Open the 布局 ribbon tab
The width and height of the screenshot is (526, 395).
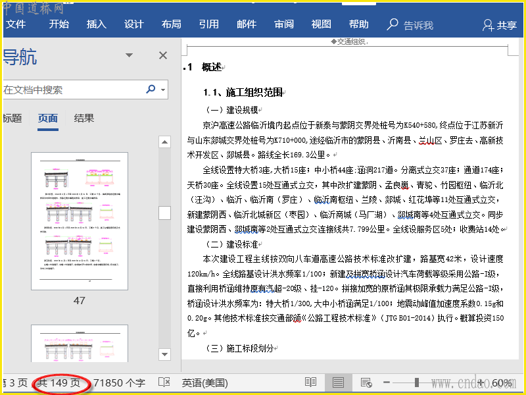click(171, 24)
